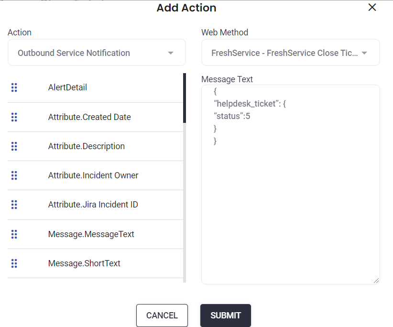This screenshot has width=393, height=327.
Task: Open the Action dropdown arrow
Action: point(171,53)
